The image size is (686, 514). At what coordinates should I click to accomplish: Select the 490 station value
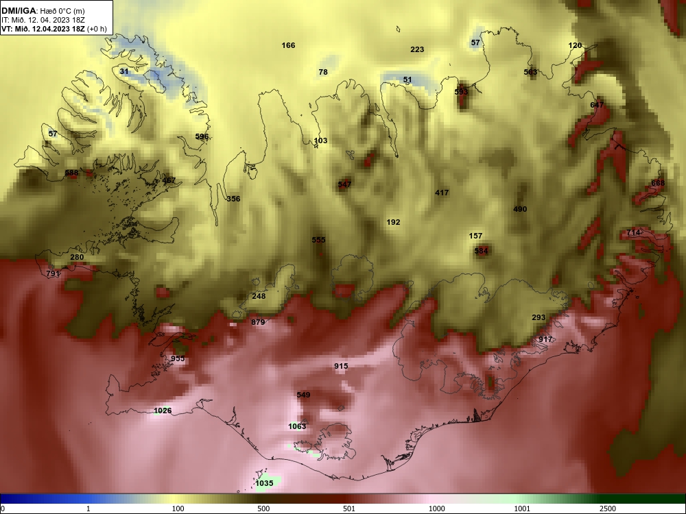520,209
